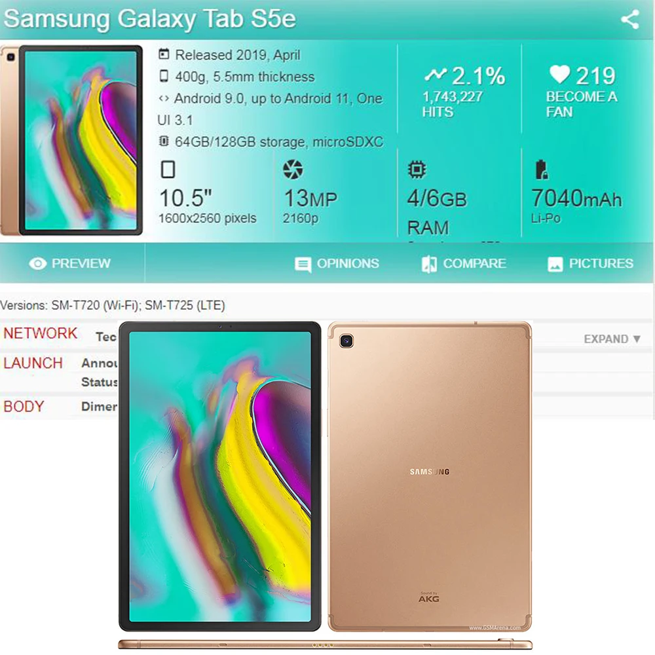
Task: Click the BODY section heading
Action: [x=24, y=407]
